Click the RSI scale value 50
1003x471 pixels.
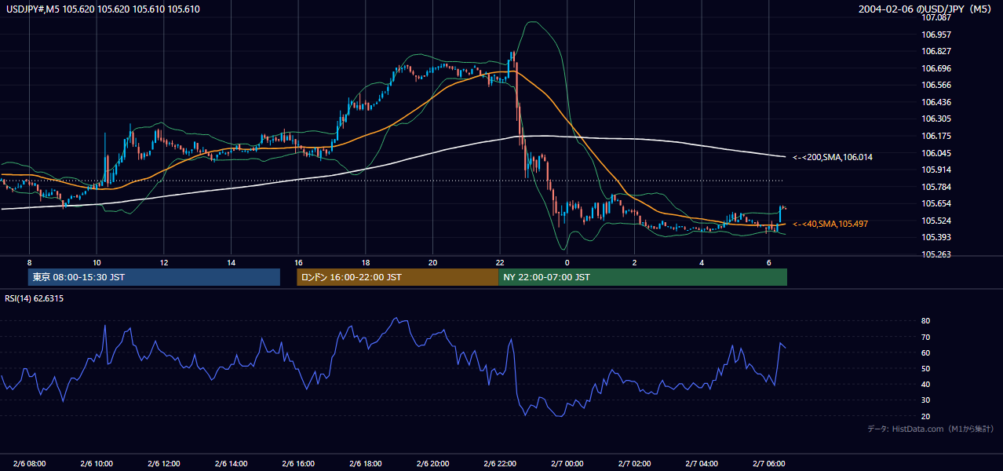click(x=925, y=368)
